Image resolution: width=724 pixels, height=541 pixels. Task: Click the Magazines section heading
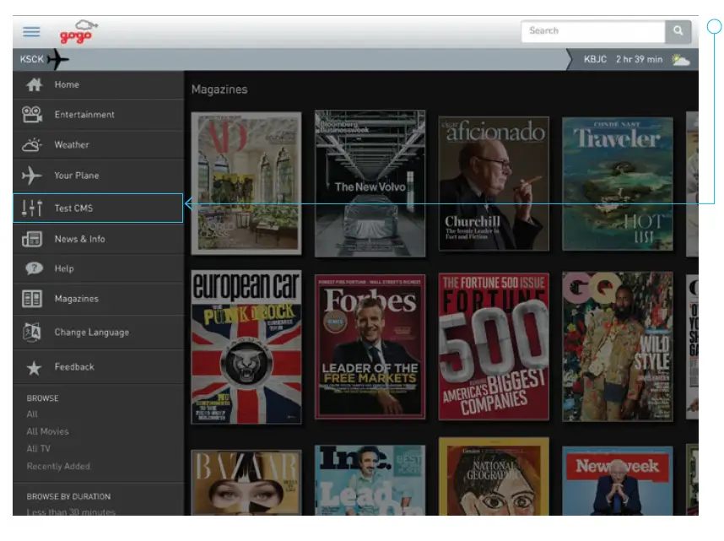pos(219,89)
